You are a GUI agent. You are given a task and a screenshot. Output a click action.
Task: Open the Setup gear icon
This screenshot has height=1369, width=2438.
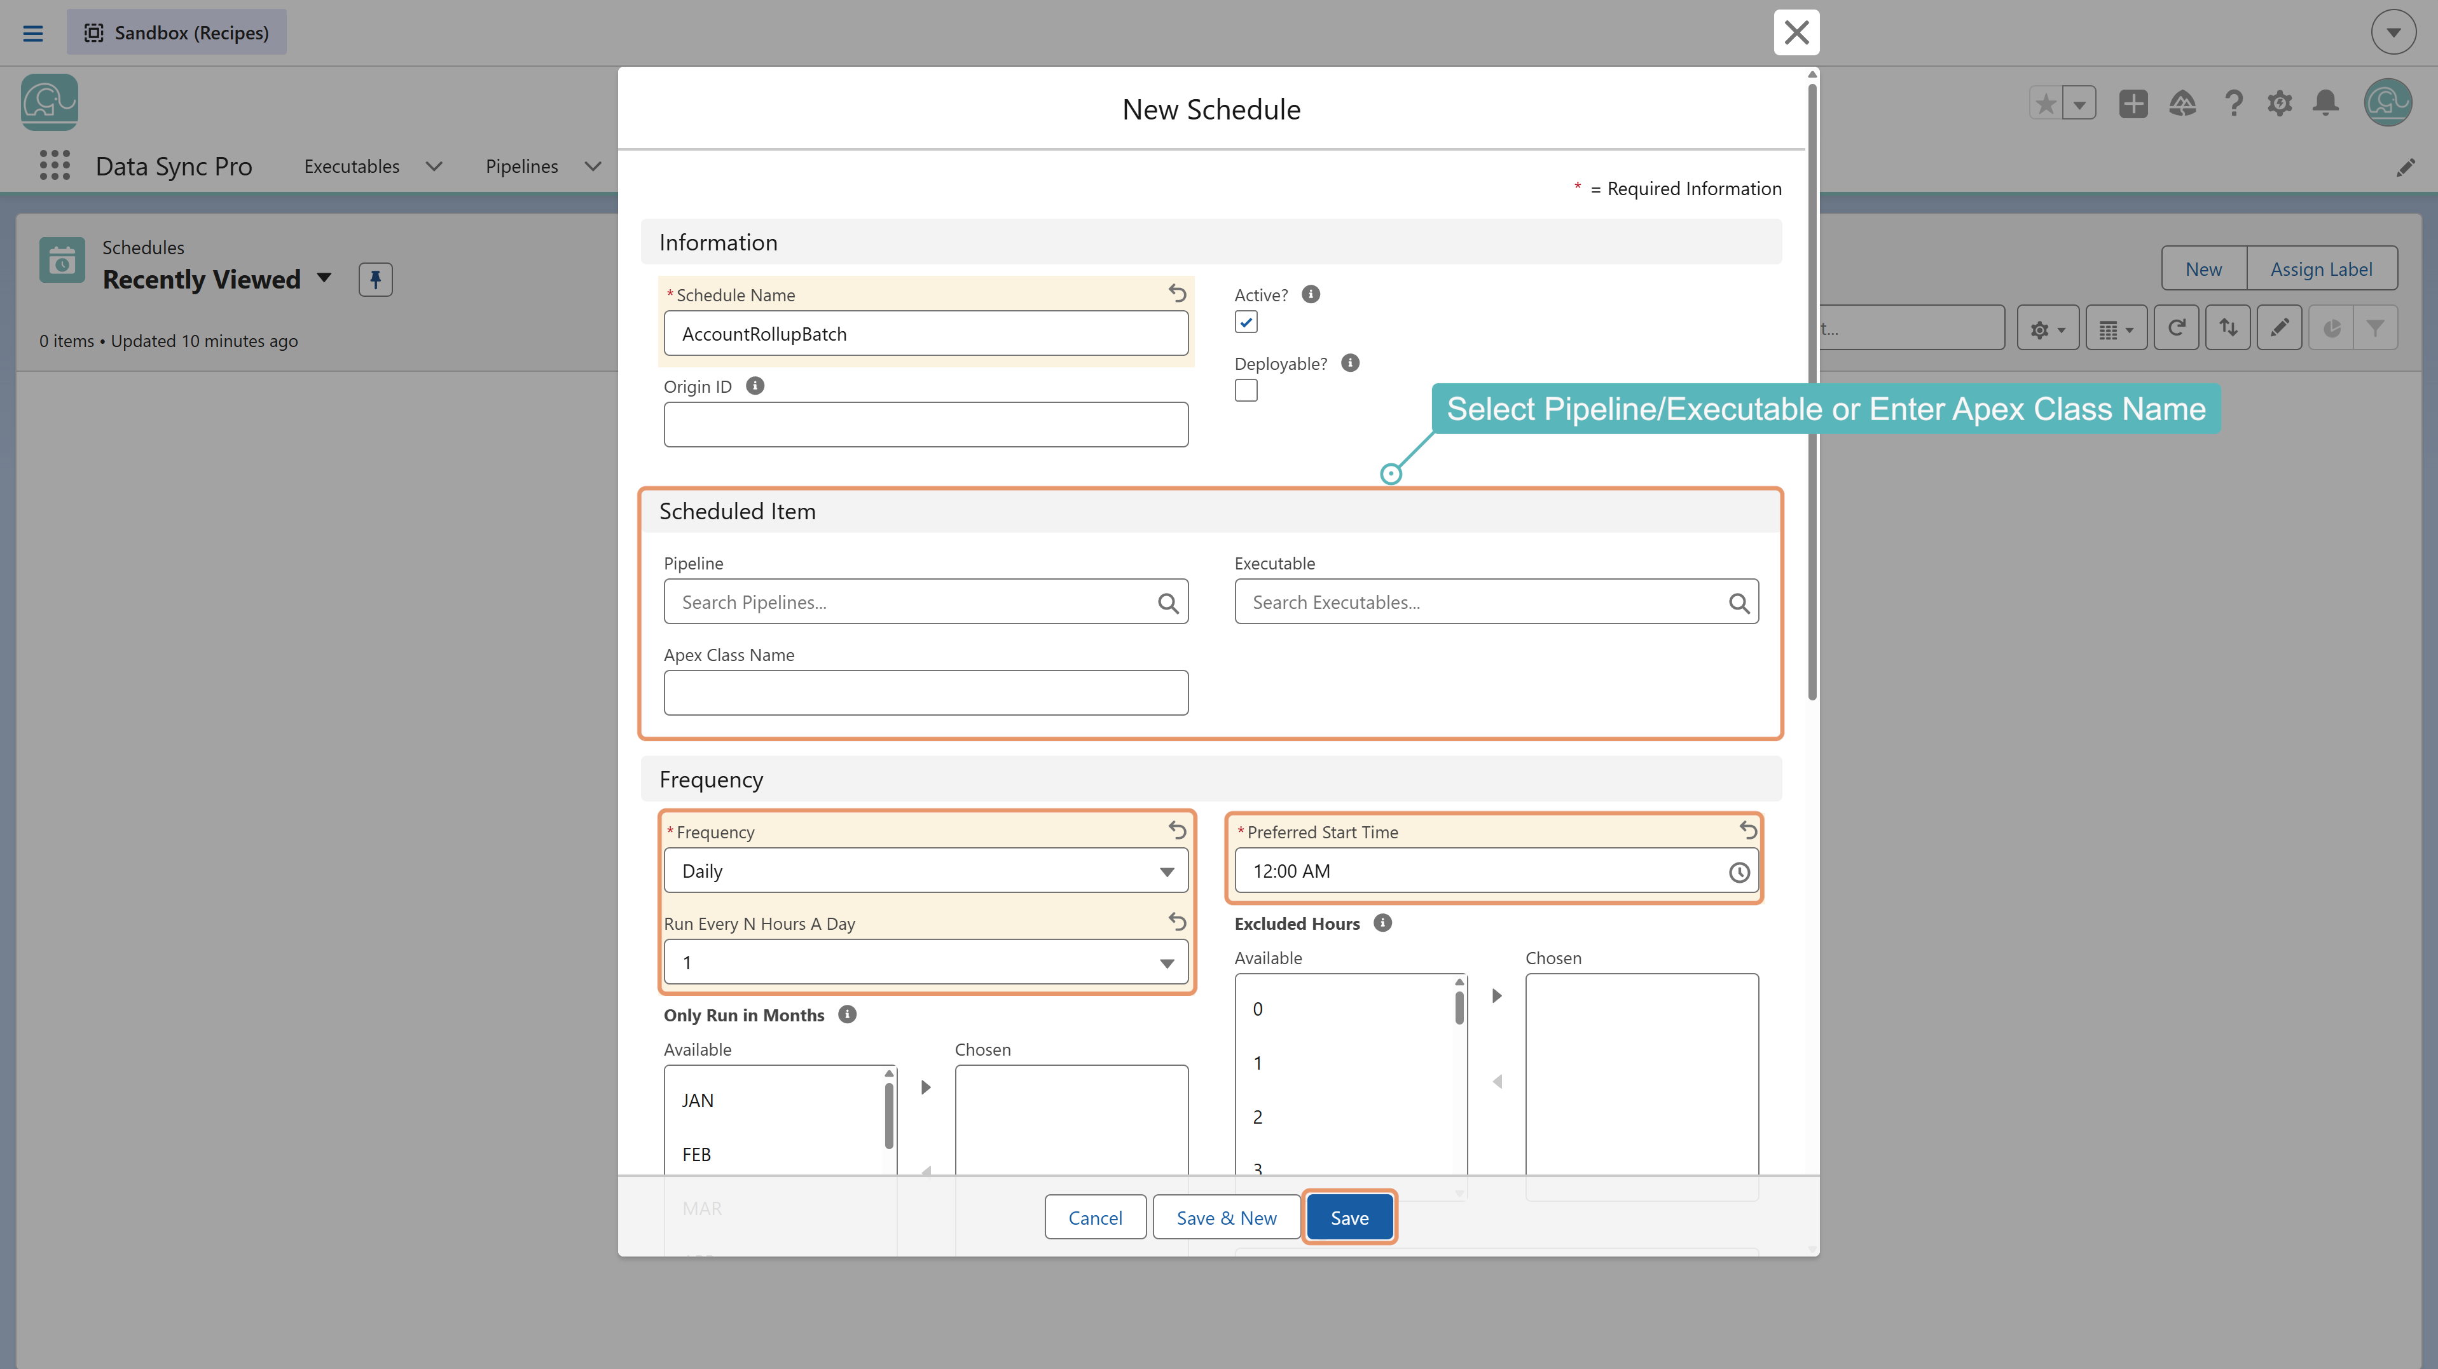click(x=2279, y=103)
